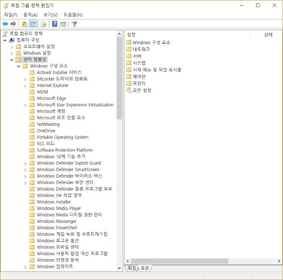Select Windows 로그온 옵션 in tree
The width and height of the screenshot is (283, 280).
tap(58, 241)
